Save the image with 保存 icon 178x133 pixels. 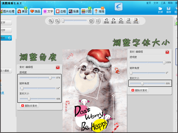pos(168,10)
